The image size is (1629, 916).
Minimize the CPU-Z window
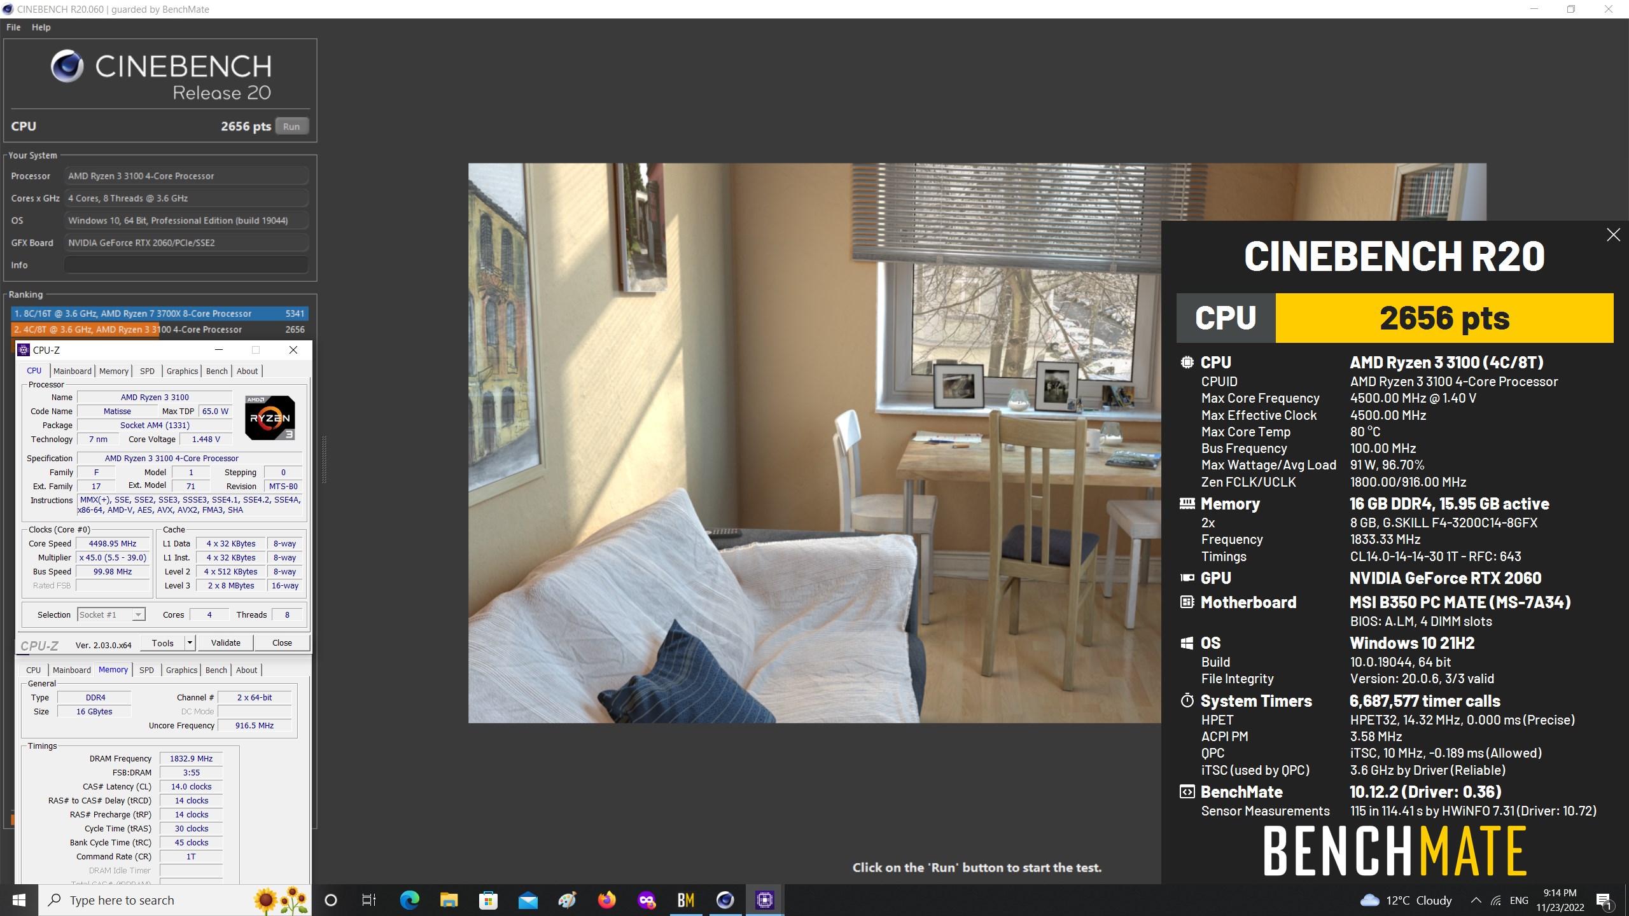click(x=219, y=350)
